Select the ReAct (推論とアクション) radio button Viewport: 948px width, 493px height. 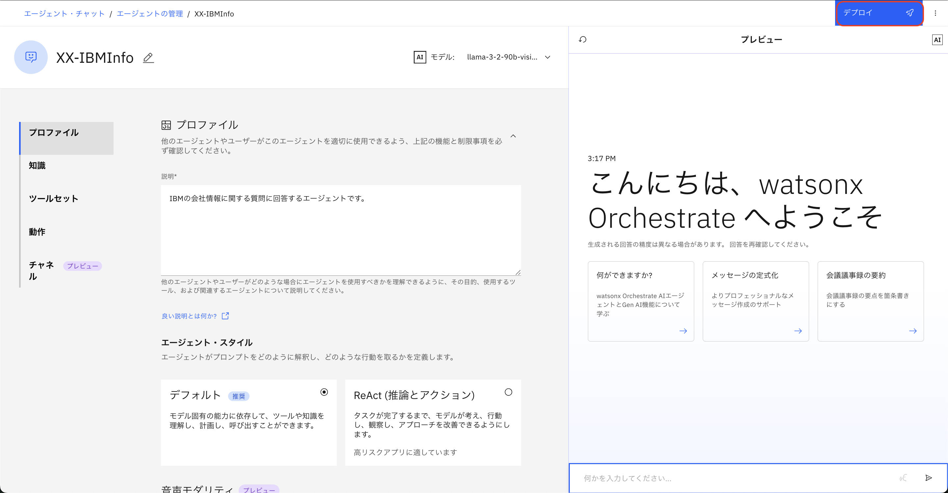click(508, 392)
